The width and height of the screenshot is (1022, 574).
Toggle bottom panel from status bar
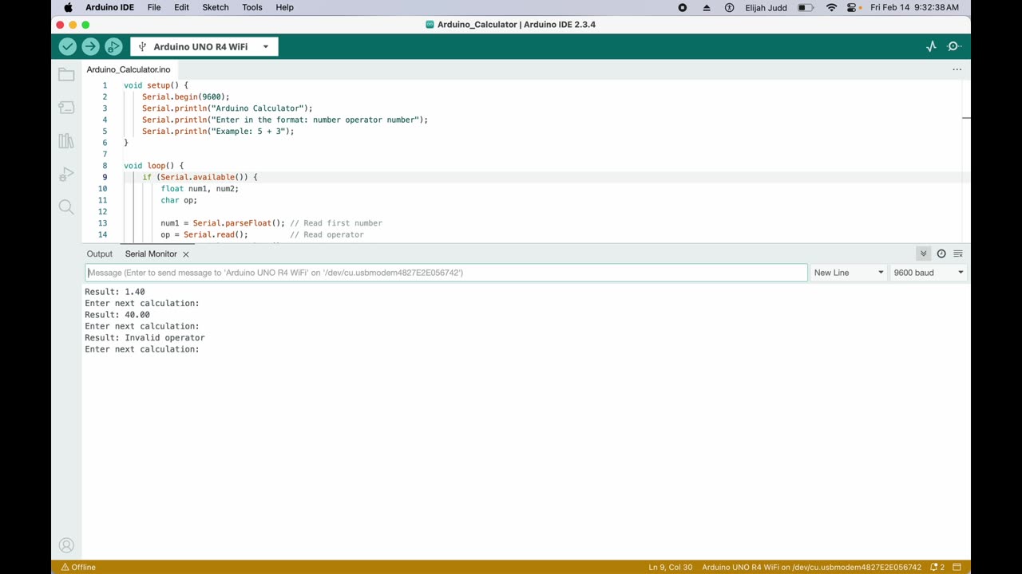[957, 567]
